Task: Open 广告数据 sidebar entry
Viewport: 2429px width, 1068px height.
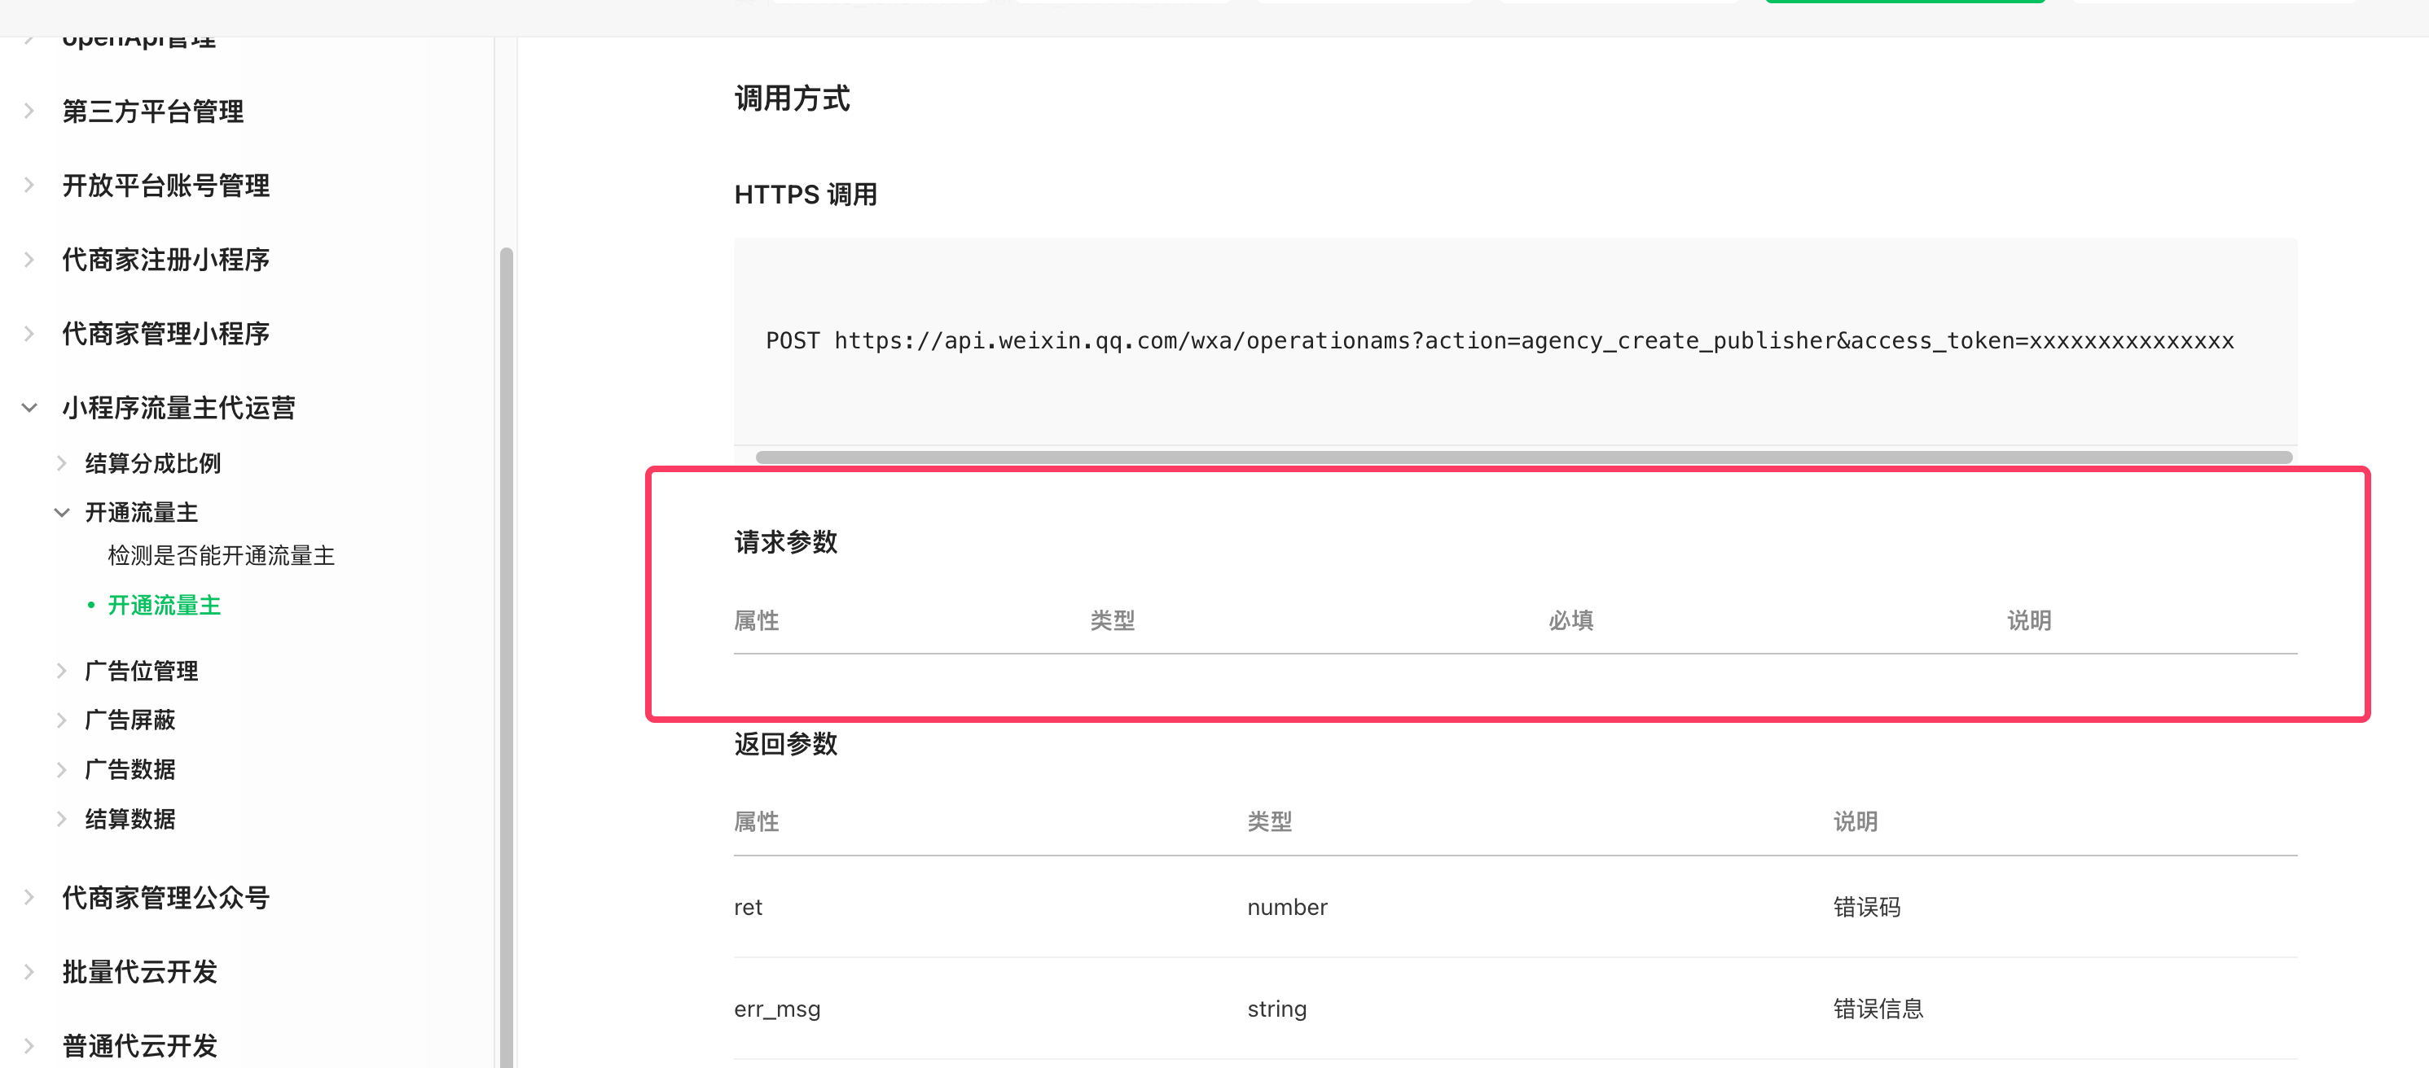Action: click(130, 769)
